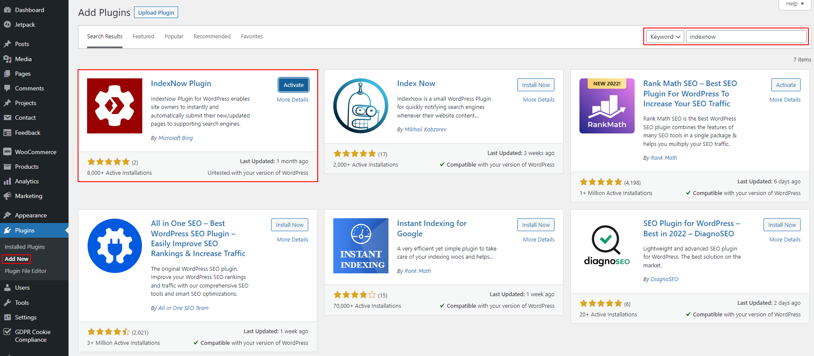
Task: Open the Mikhail Kobzarev author link
Action: 425,129
